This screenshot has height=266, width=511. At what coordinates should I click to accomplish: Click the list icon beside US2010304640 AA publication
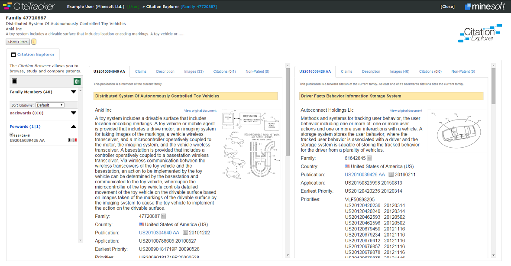click(x=185, y=233)
